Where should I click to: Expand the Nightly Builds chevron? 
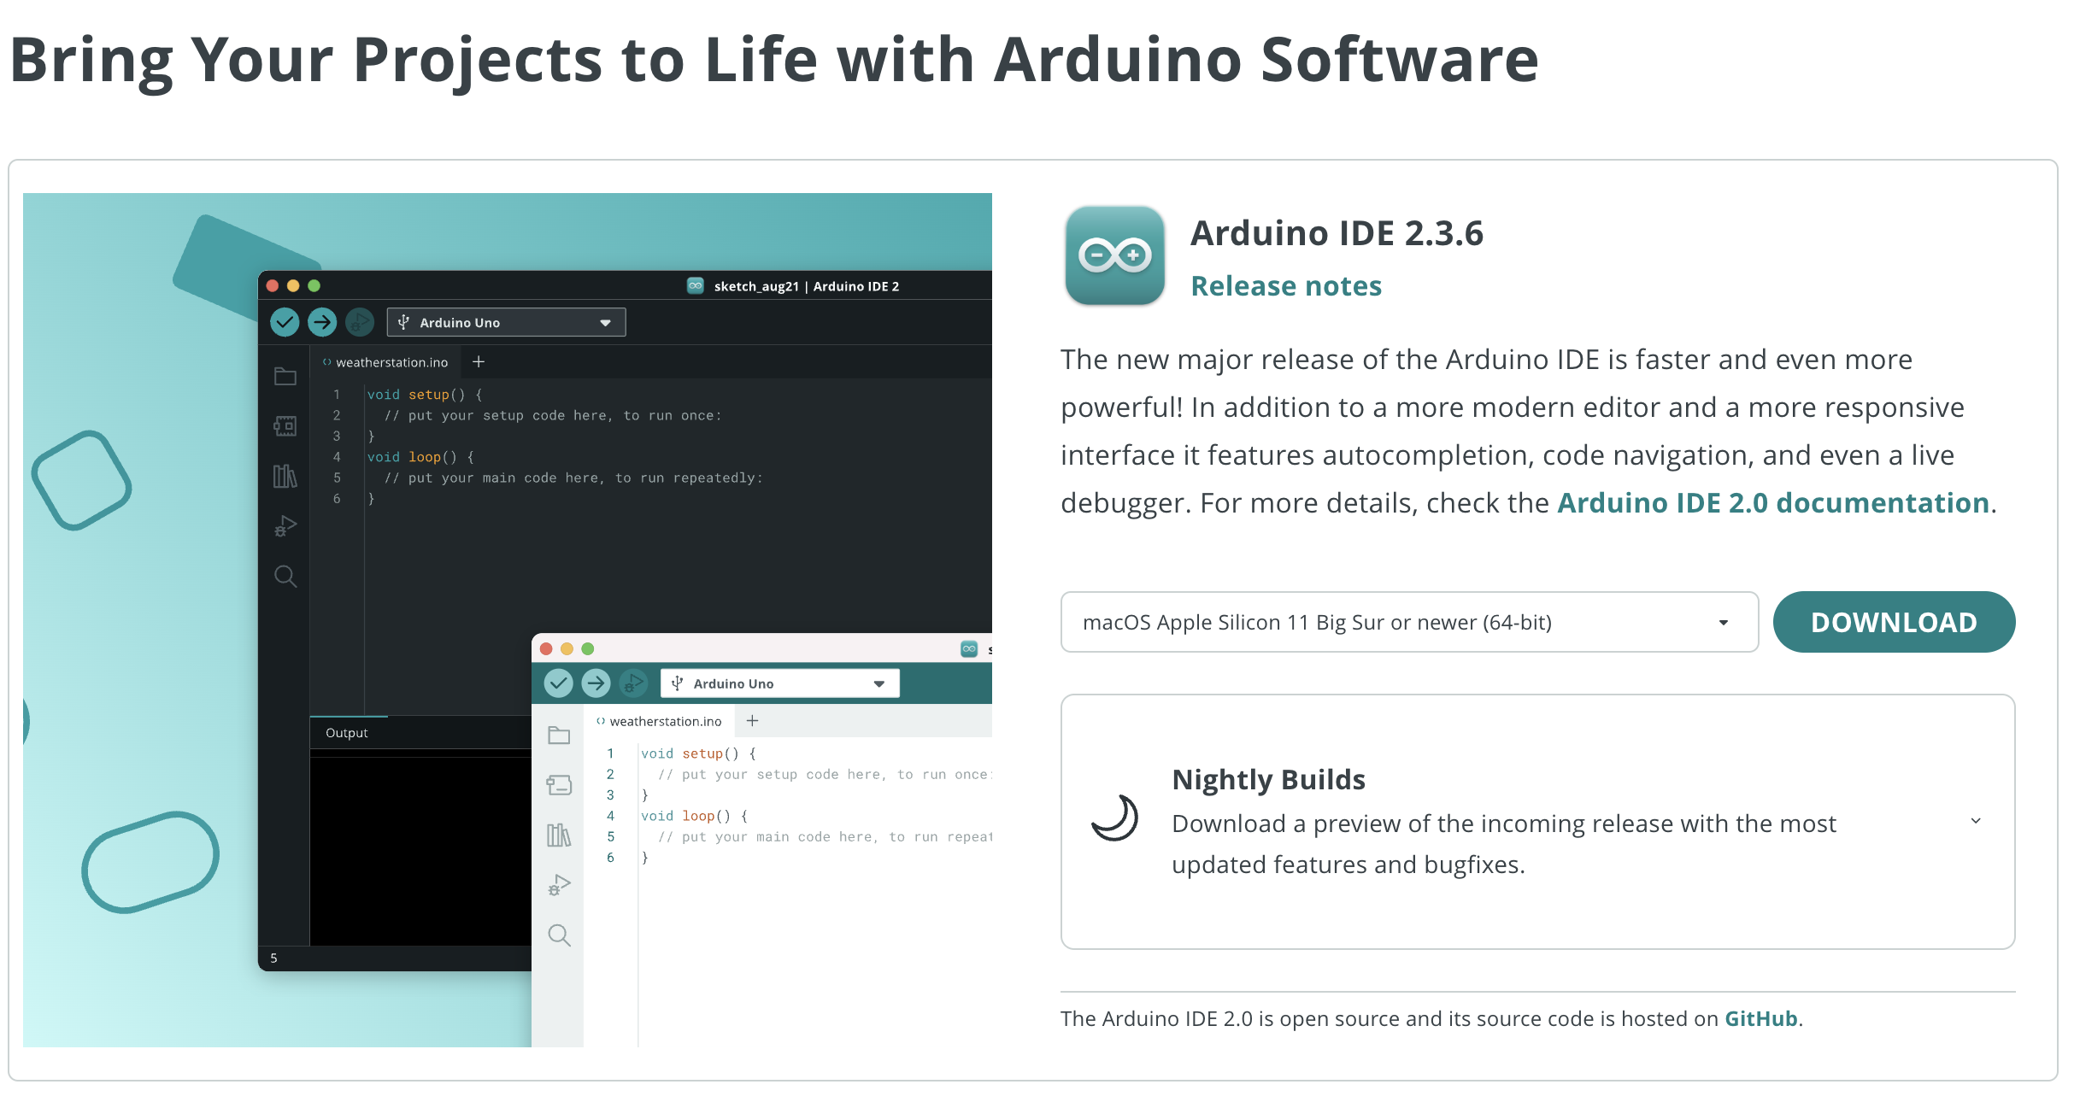1976,821
